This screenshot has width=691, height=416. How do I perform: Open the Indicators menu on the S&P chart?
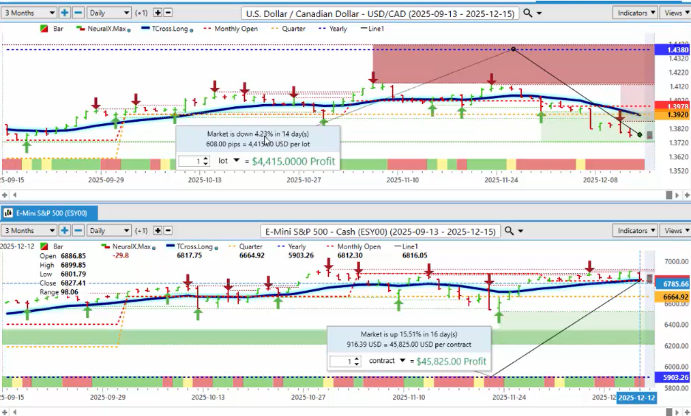click(x=634, y=231)
